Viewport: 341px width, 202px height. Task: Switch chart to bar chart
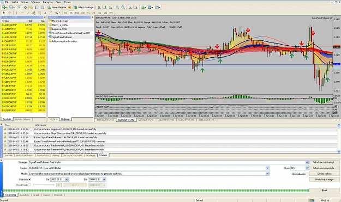[99, 8]
